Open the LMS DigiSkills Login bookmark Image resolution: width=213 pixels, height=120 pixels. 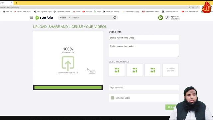[43, 12]
